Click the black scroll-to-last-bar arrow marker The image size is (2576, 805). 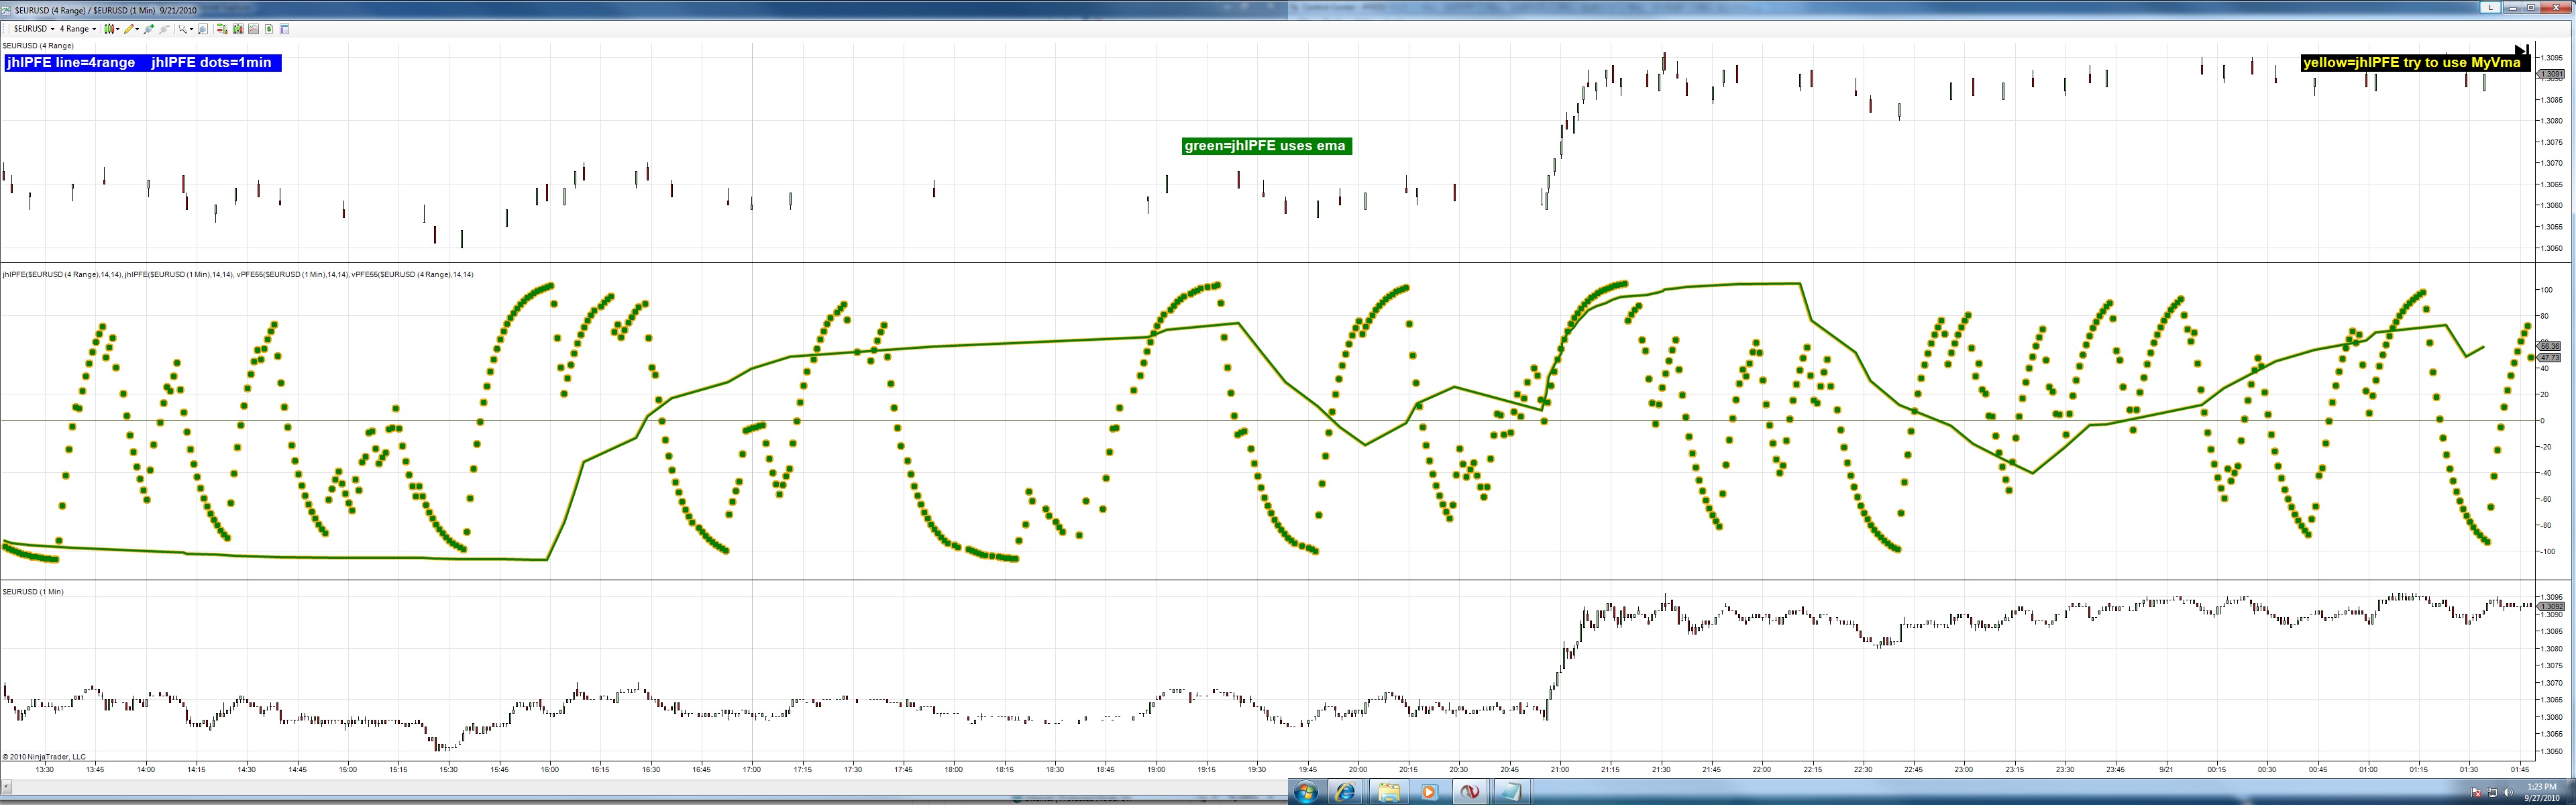2521,49
